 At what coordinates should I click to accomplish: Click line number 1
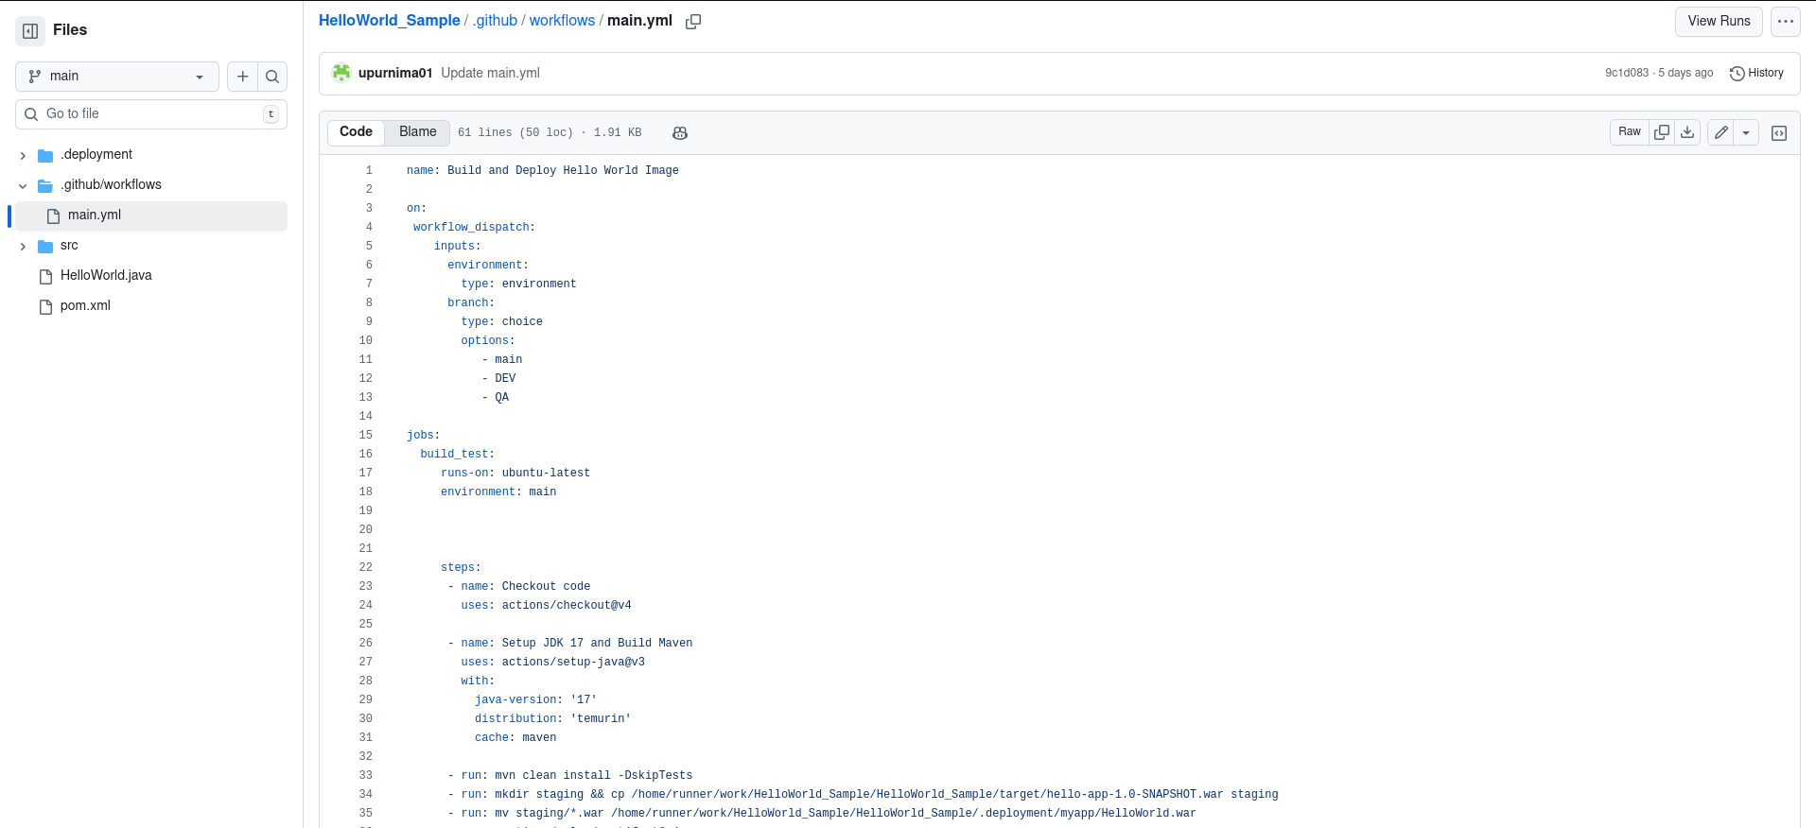tap(369, 171)
